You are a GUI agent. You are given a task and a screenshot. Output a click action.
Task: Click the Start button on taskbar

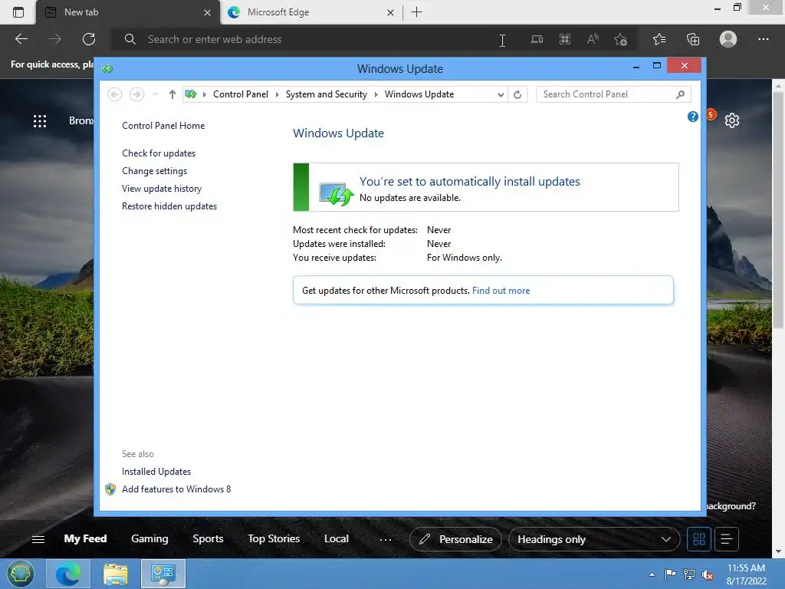point(20,574)
